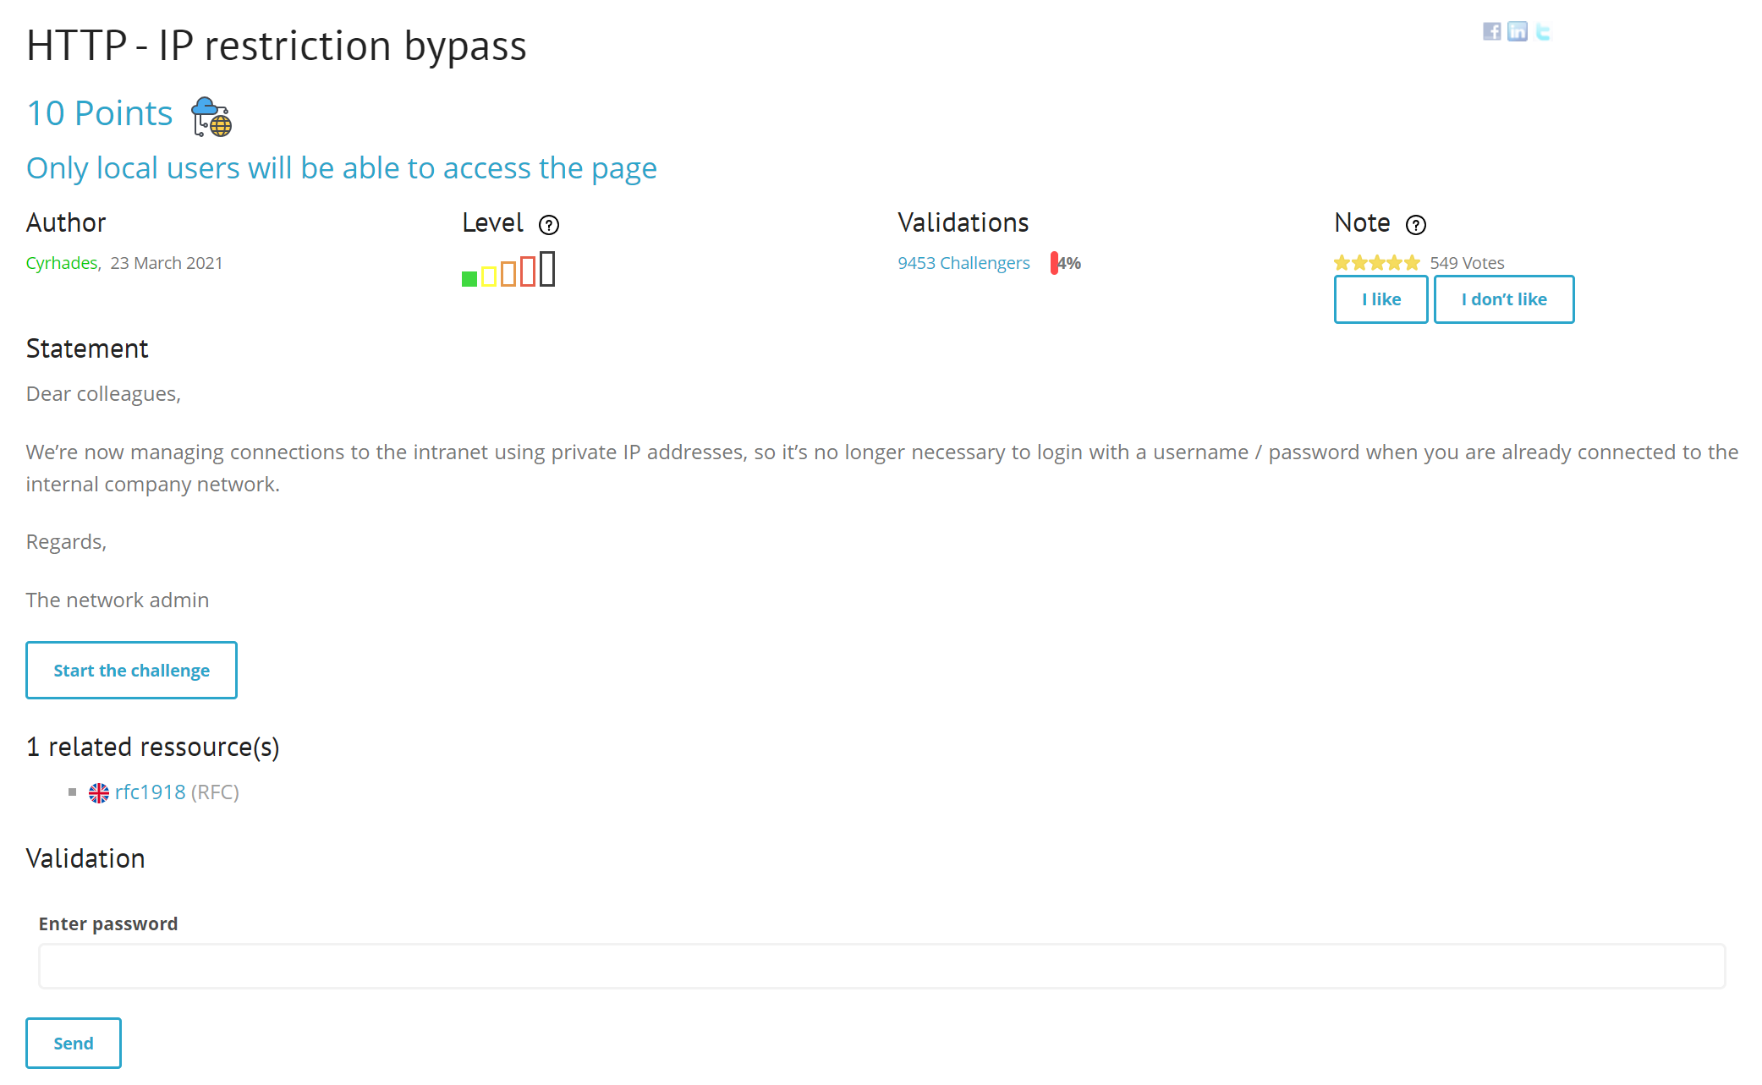Click the 10 Points heading
Viewport: 1762px width, 1085px height.
click(x=100, y=113)
